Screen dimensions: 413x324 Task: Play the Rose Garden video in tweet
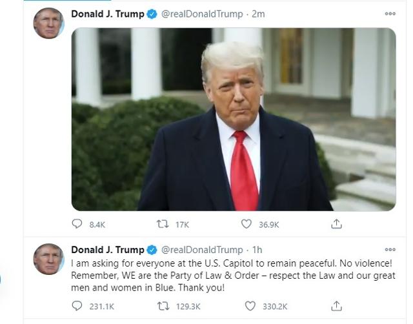[234, 119]
